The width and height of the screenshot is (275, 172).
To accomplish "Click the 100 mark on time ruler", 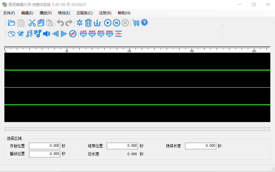I will coord(129,51).
